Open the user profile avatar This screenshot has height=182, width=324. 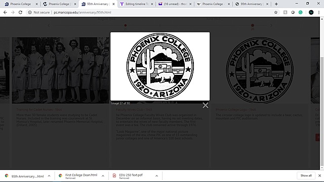311,12
